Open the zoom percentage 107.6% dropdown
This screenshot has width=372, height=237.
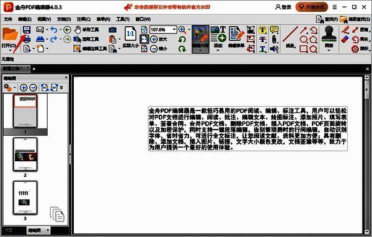pyautogui.click(x=174, y=30)
